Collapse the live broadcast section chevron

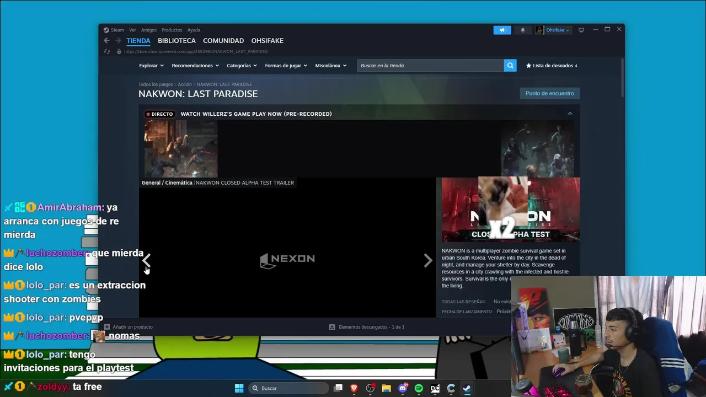[x=570, y=114]
